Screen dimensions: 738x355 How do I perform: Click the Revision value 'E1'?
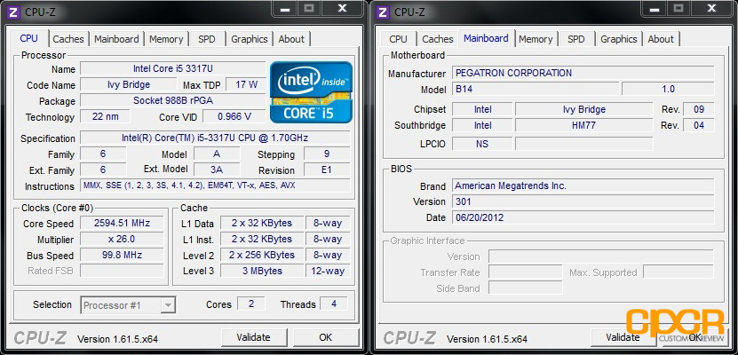point(327,170)
